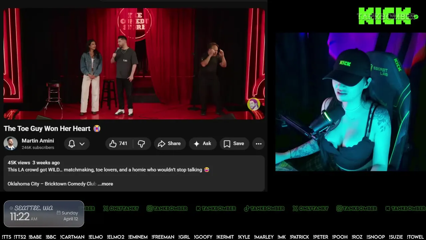Image resolution: width=426 pixels, height=240 pixels.
Task: Click the !MARLEY command in bottom ticker
Action: [263, 237]
